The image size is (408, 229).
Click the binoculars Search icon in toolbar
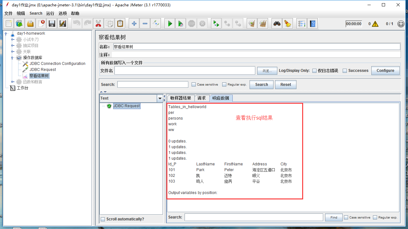[277, 24]
